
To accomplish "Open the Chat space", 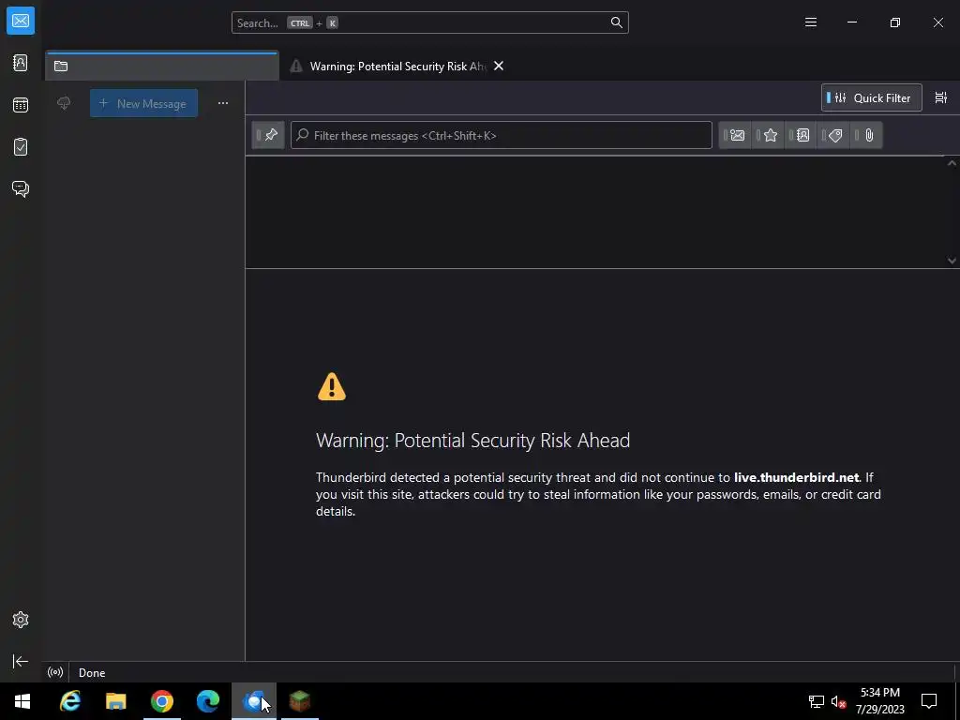I will click(21, 189).
